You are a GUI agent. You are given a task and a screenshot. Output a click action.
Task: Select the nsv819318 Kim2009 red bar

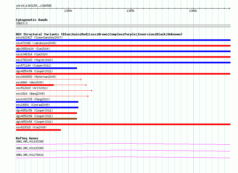(39, 130)
